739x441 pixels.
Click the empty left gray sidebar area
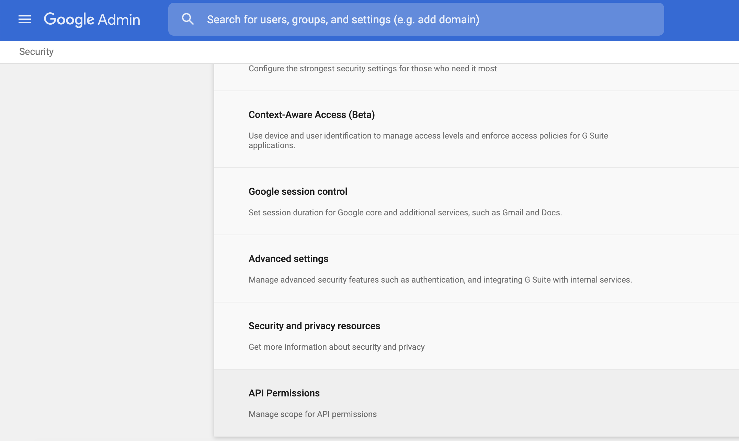106,240
